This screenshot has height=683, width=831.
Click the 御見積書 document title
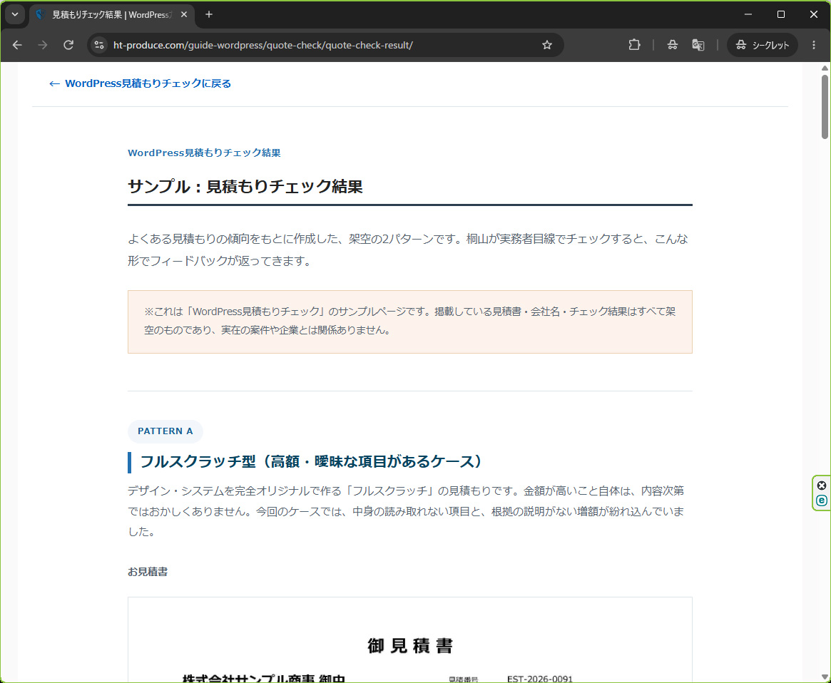[410, 645]
